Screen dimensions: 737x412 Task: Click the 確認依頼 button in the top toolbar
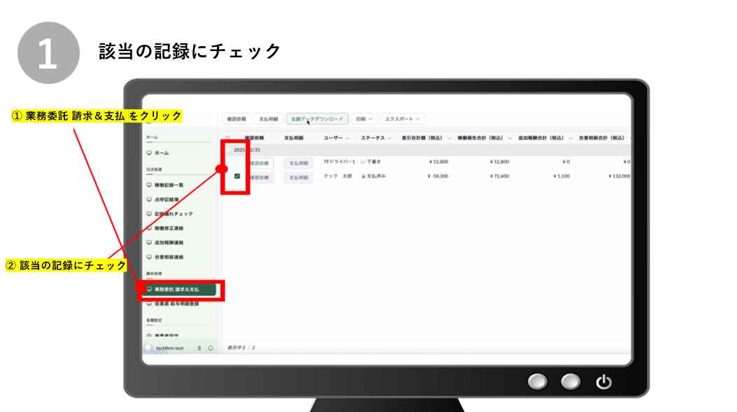(235, 119)
